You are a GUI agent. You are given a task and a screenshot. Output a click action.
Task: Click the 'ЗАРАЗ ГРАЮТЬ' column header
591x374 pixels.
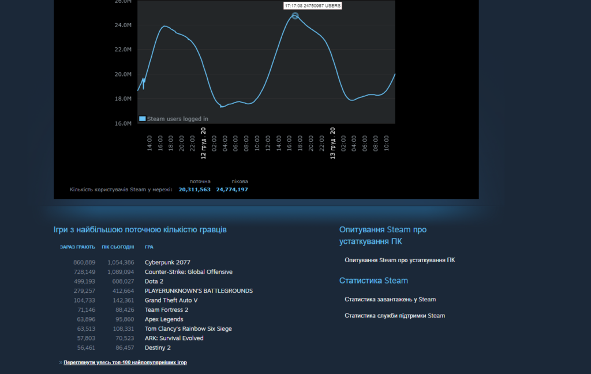click(x=77, y=247)
